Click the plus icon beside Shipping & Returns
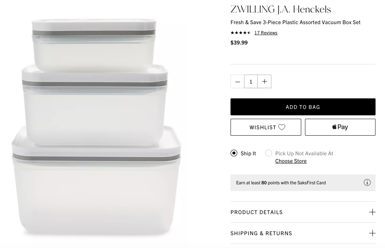Screen dimensions: 385x248 (x=372, y=233)
